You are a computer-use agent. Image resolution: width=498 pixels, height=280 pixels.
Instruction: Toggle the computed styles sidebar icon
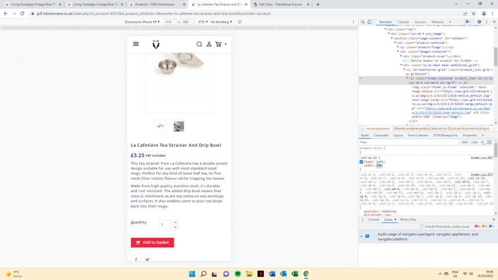coord(489,142)
